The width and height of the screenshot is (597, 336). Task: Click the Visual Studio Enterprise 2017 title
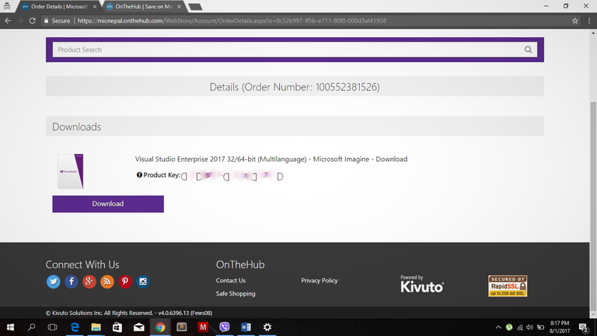271,159
